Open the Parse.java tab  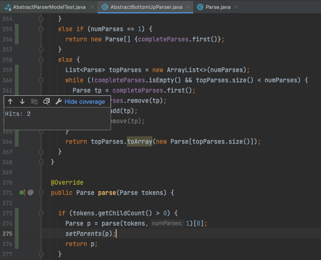coord(218,7)
